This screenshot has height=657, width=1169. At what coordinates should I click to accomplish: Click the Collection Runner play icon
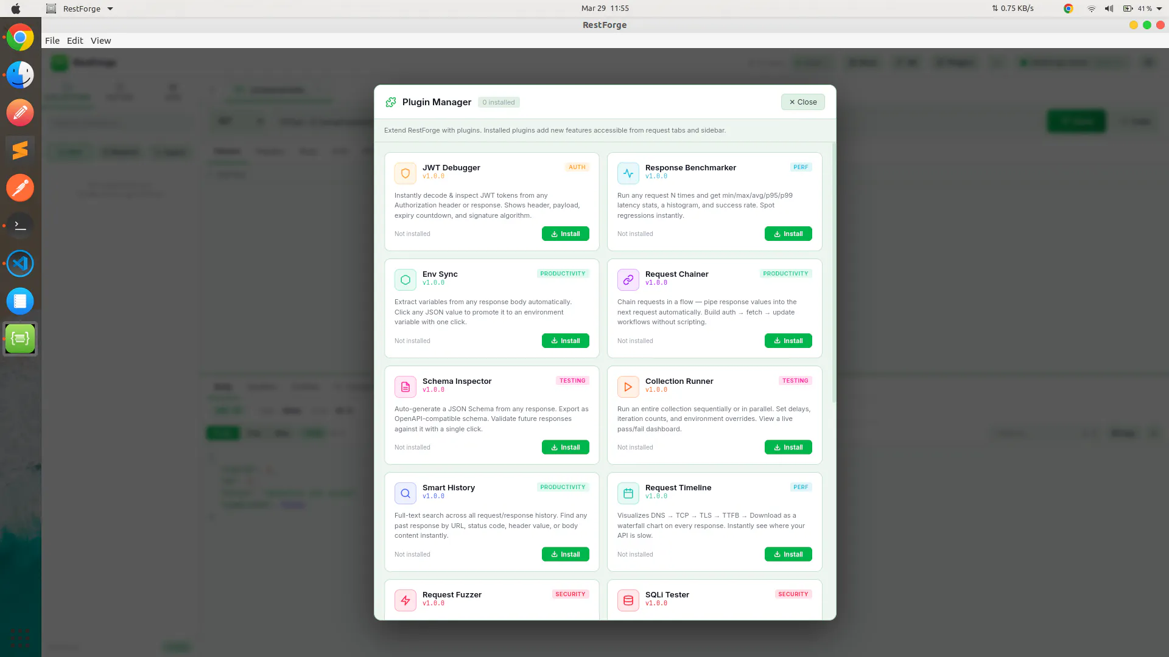(x=628, y=387)
